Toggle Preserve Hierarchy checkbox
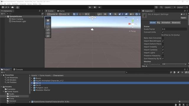This screenshot has height=106, width=189. pyautogui.click(x=163, y=56)
